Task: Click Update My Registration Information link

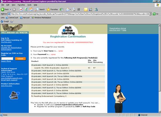Action: point(11,48)
